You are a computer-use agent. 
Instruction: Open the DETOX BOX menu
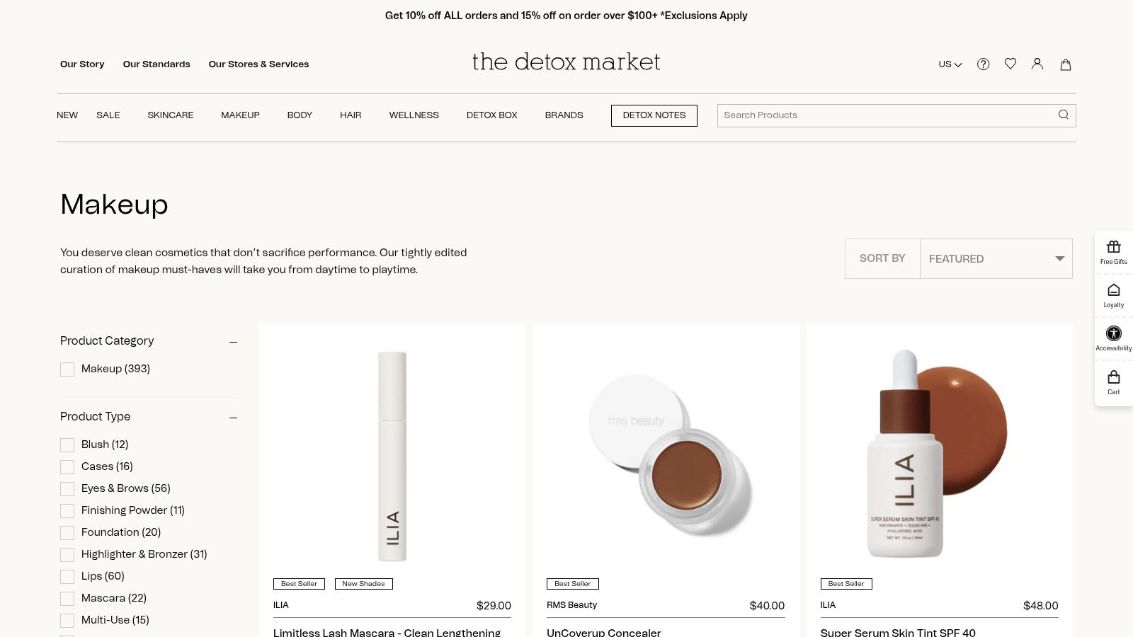[x=492, y=115]
